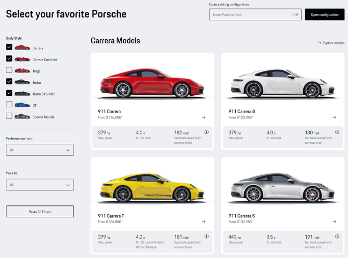This screenshot has width=348, height=258.
Task: Click the Targa car icon in filters
Action: pyautogui.click(x=22, y=70)
